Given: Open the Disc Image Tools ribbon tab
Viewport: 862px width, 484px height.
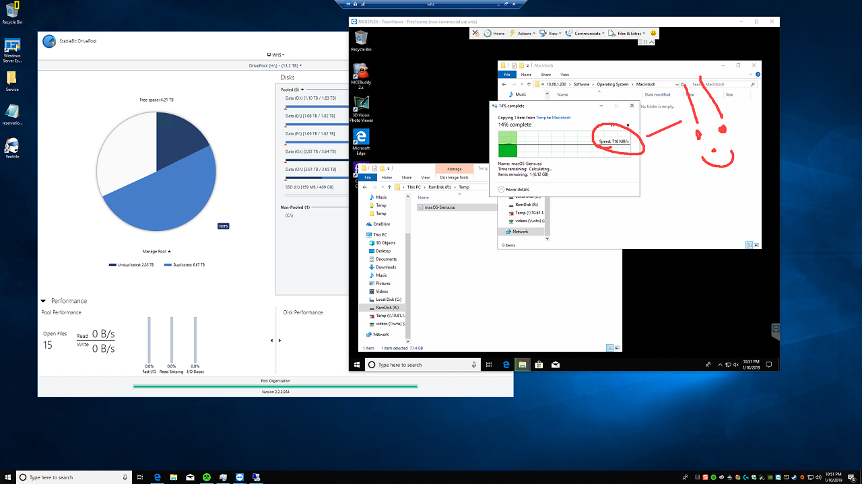Looking at the screenshot, I should click(454, 178).
